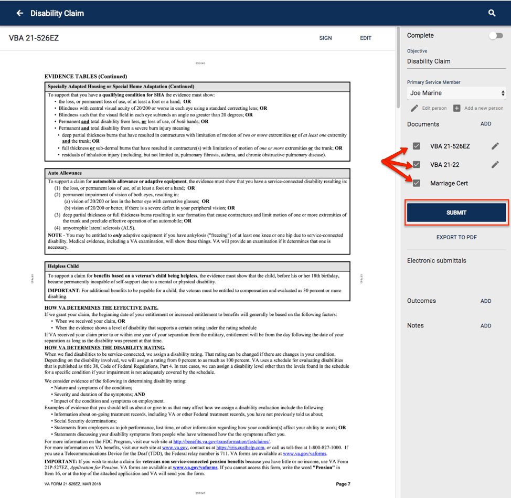Open the iris.custhelp.com link

pos(240,448)
